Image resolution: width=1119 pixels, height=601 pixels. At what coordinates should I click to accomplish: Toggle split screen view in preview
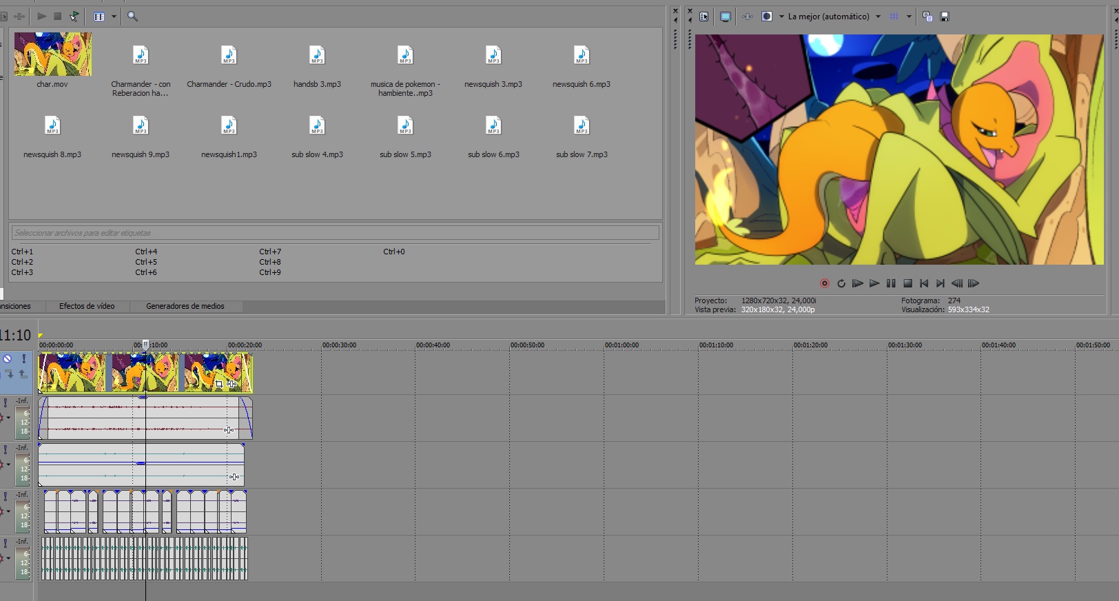click(x=767, y=17)
